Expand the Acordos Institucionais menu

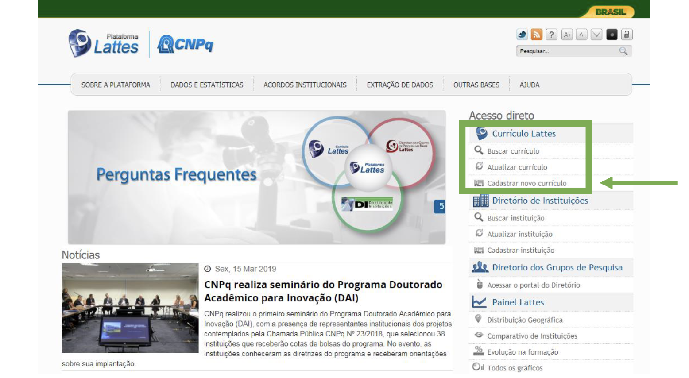(x=305, y=85)
